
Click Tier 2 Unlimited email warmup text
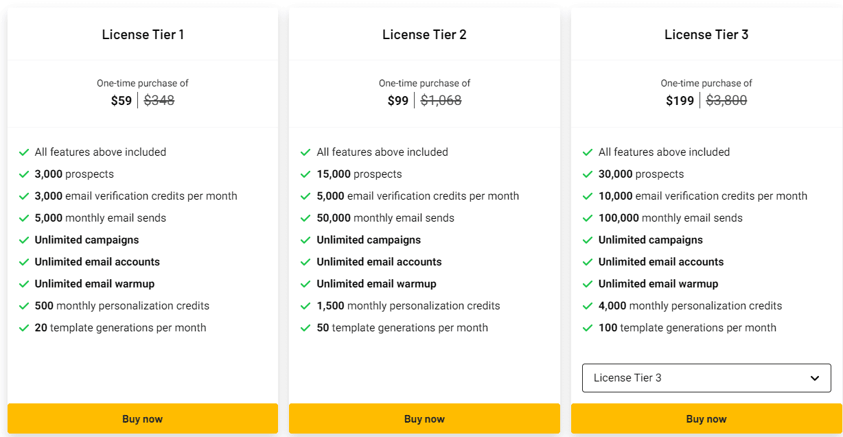tap(377, 284)
